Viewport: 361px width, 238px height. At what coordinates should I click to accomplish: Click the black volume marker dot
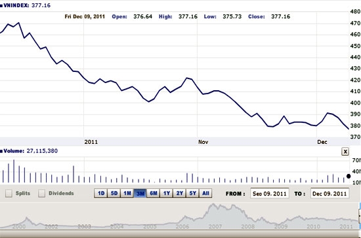pyautogui.click(x=349, y=176)
